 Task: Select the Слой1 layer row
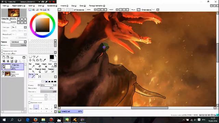pyautogui.click(x=13, y=74)
